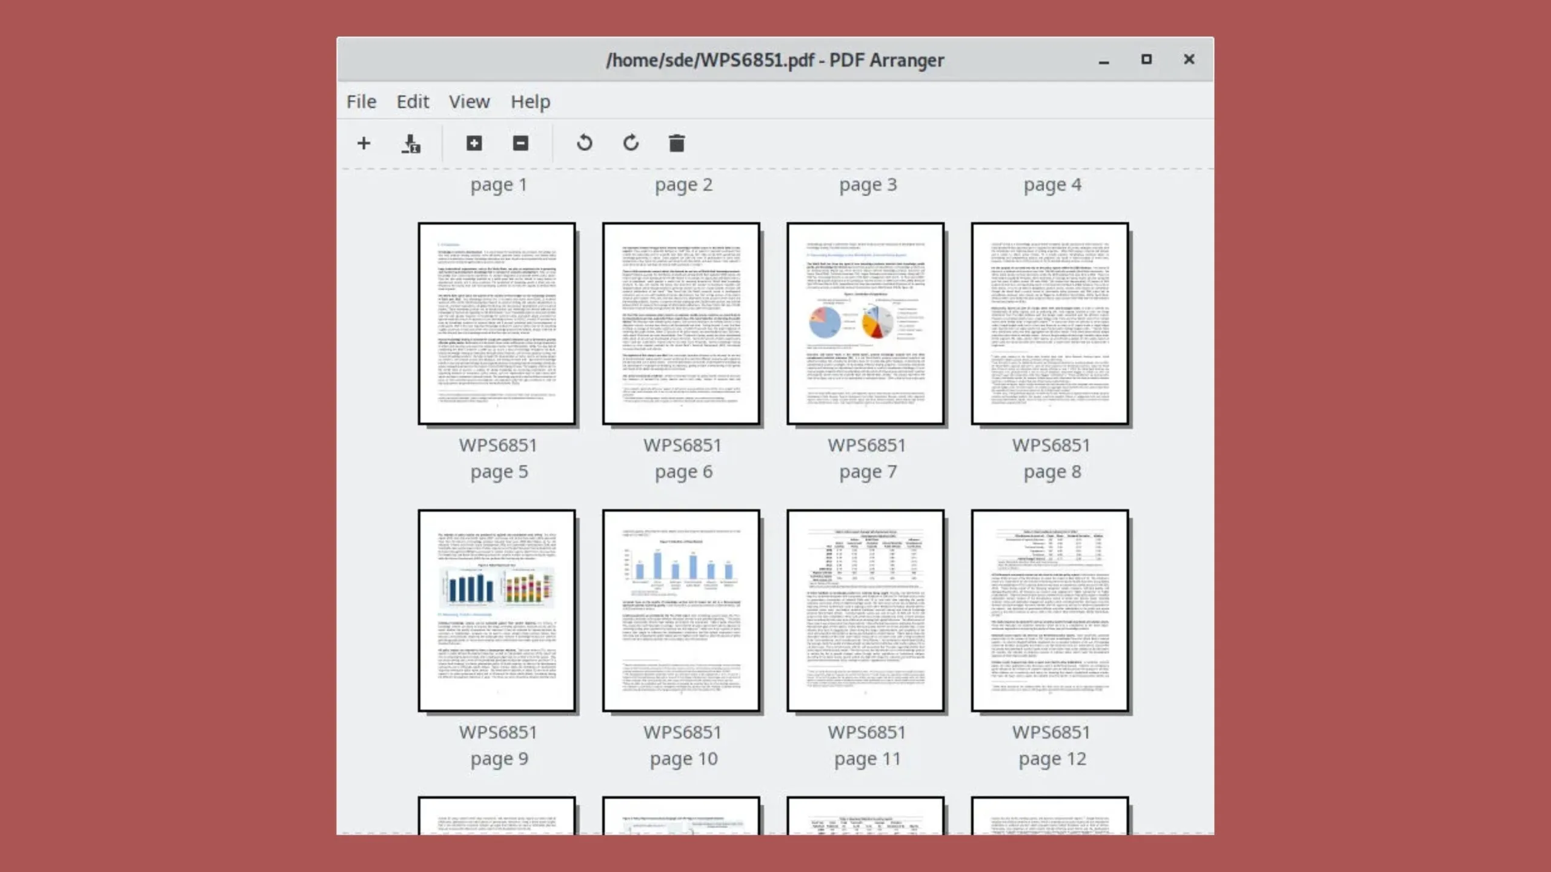The height and width of the screenshot is (872, 1551).
Task: Click the window title bar text
Action: (775, 60)
